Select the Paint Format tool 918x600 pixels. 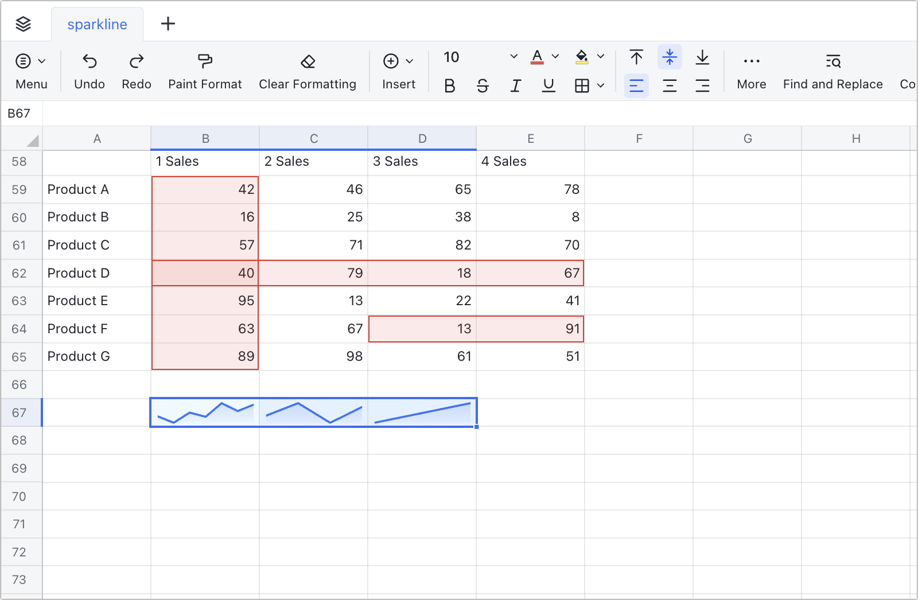204,69
